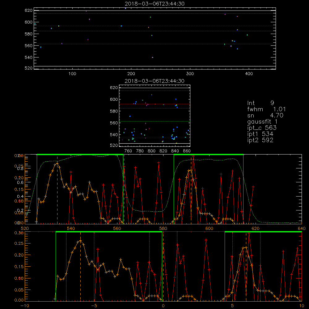
Task: Select the 'sn 4.70' readout line
Action: (265, 115)
